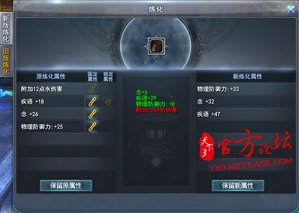The width and height of the screenshot is (299, 213).
Task: Close the 炼化 window
Action: tap(291, 9)
